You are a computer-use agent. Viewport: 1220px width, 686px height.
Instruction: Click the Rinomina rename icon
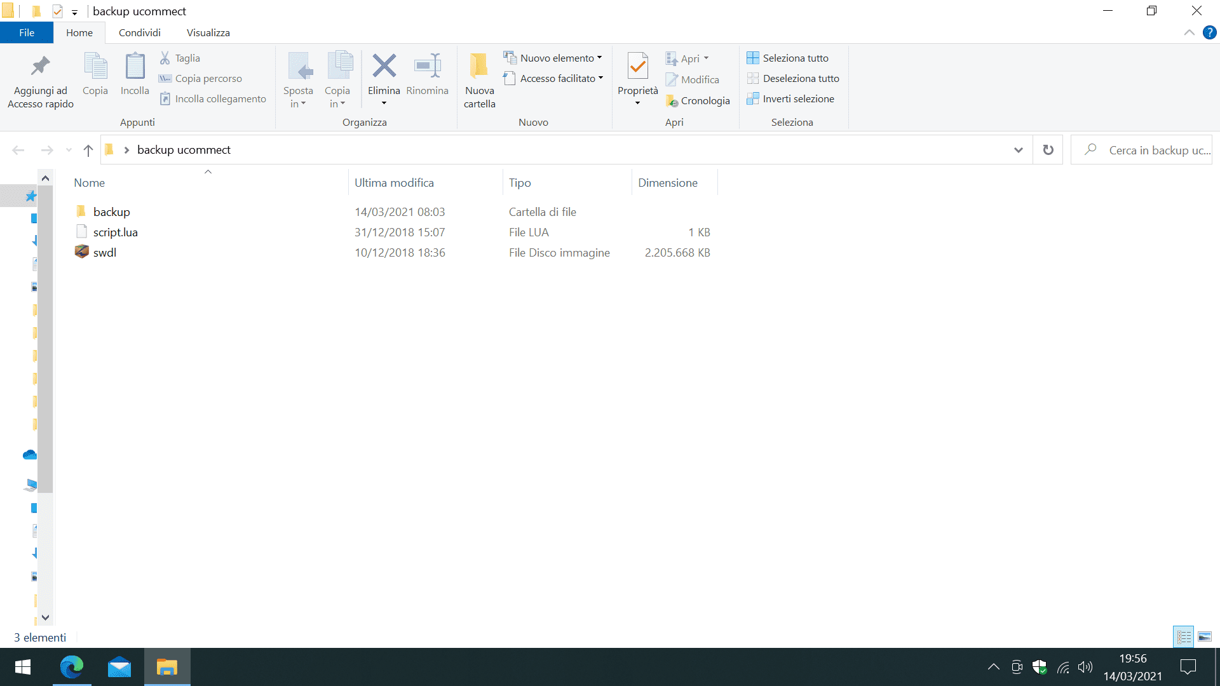427,67
